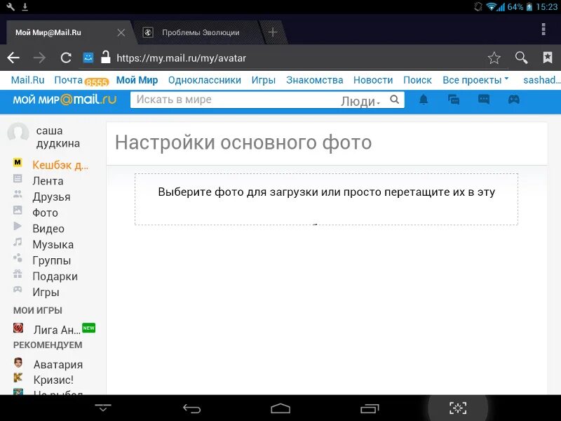This screenshot has height=421, width=561.
Task: Click the Лента feed icon
Action: (x=18, y=178)
